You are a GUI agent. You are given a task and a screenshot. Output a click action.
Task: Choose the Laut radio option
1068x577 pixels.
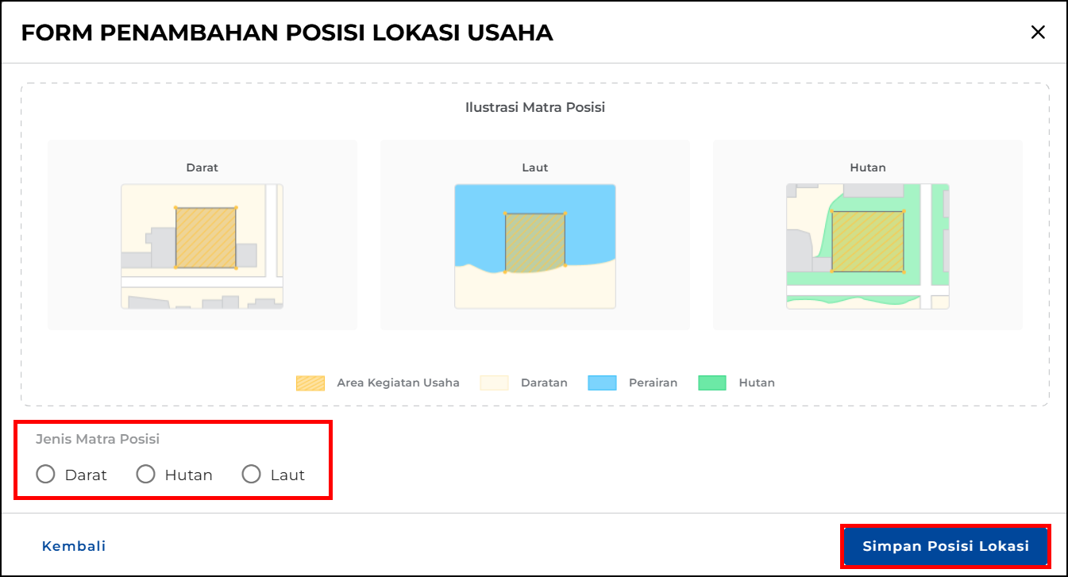[252, 475]
